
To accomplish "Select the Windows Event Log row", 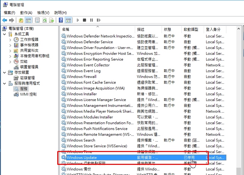I will coord(143,71).
